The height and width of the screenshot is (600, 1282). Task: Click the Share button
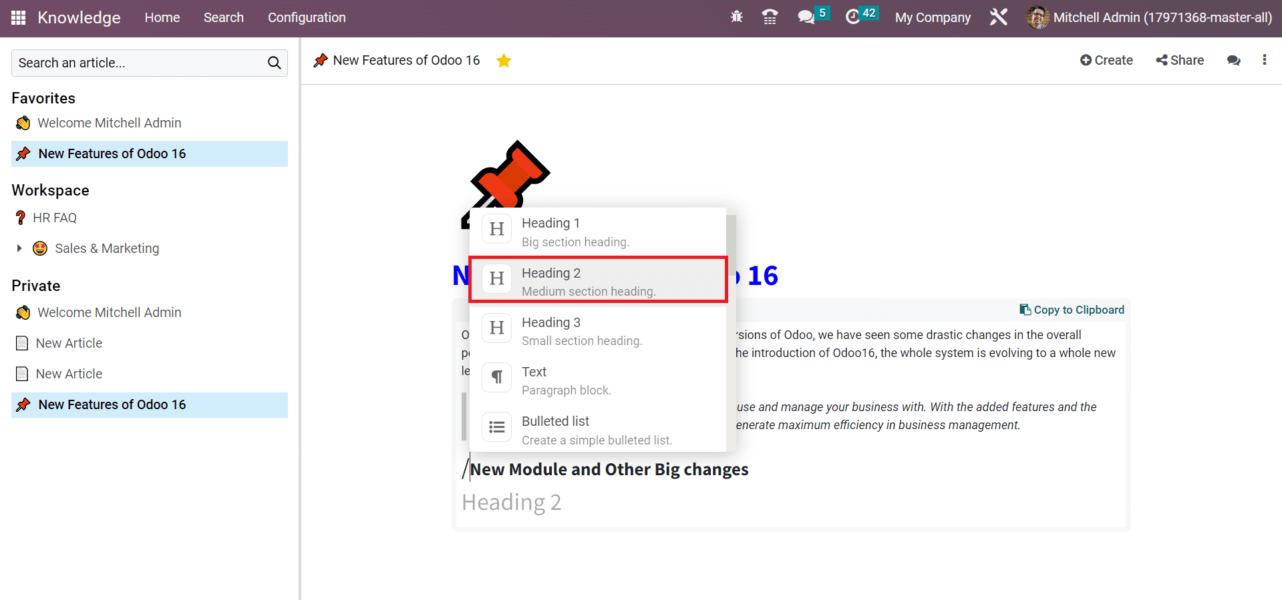tap(1180, 60)
